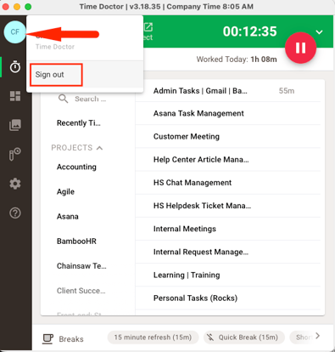Open the dashboard icon in the sidebar
The height and width of the screenshot is (352, 335).
(x=15, y=96)
